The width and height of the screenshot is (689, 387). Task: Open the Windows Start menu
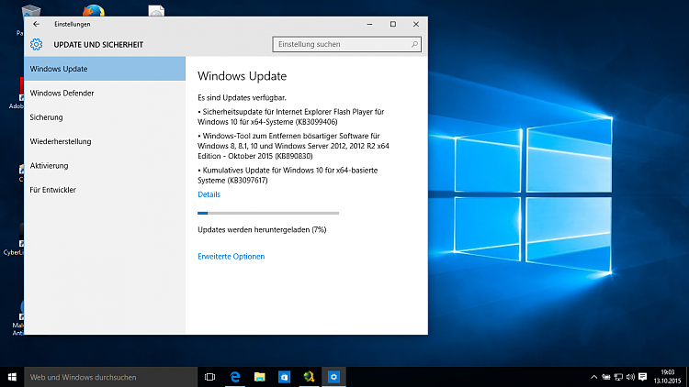coord(12,377)
